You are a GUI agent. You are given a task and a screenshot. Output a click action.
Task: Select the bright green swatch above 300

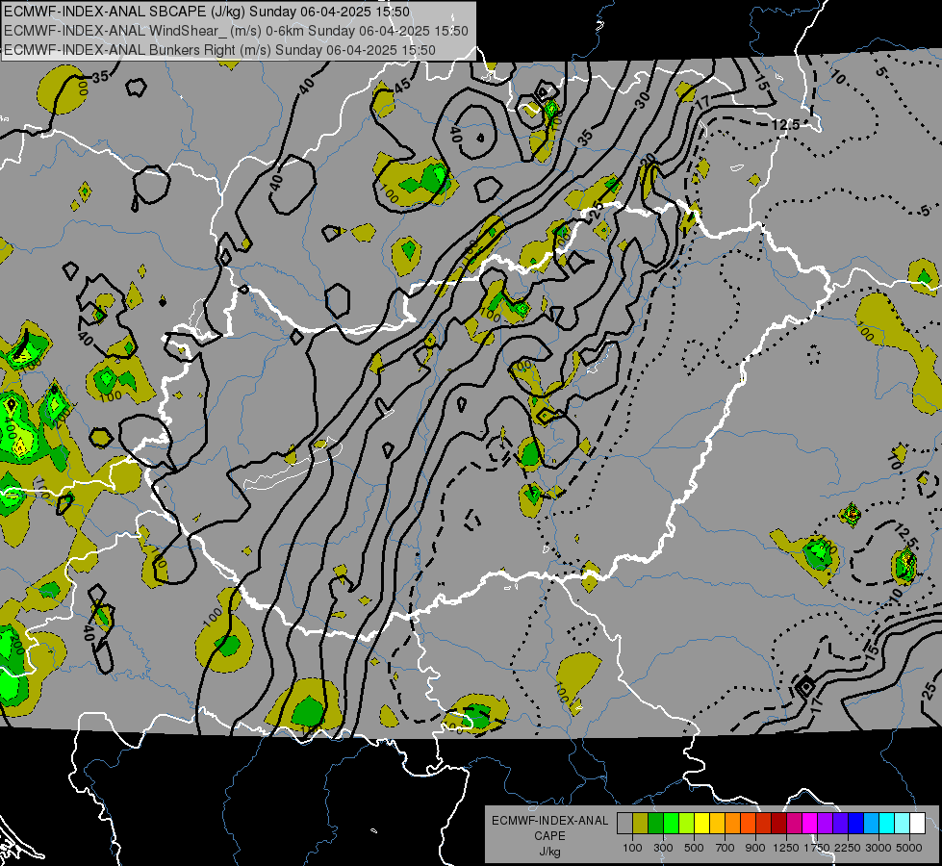(671, 823)
